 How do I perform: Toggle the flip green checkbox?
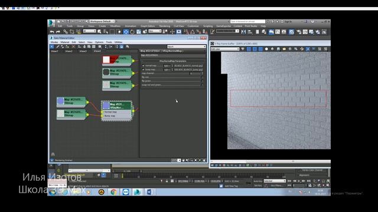click(202, 81)
